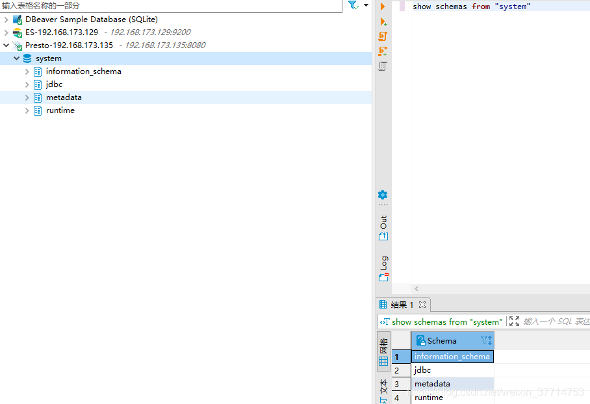
Task: Select the Elasticsearch connection icon
Action: pyautogui.click(x=18, y=32)
